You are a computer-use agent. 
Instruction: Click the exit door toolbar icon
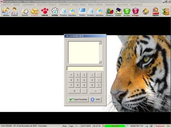coord(166,12)
